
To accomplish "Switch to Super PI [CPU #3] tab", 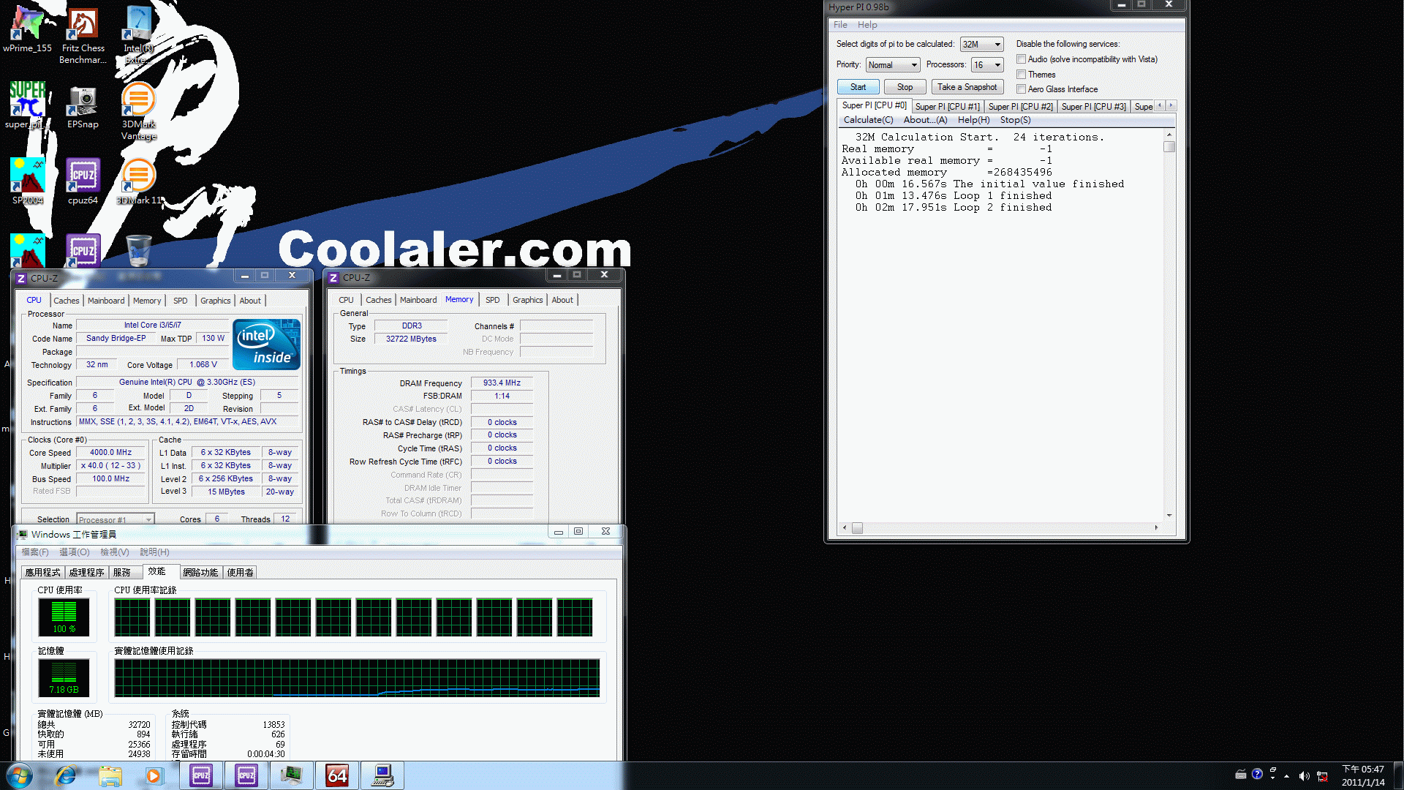I will (x=1093, y=107).
